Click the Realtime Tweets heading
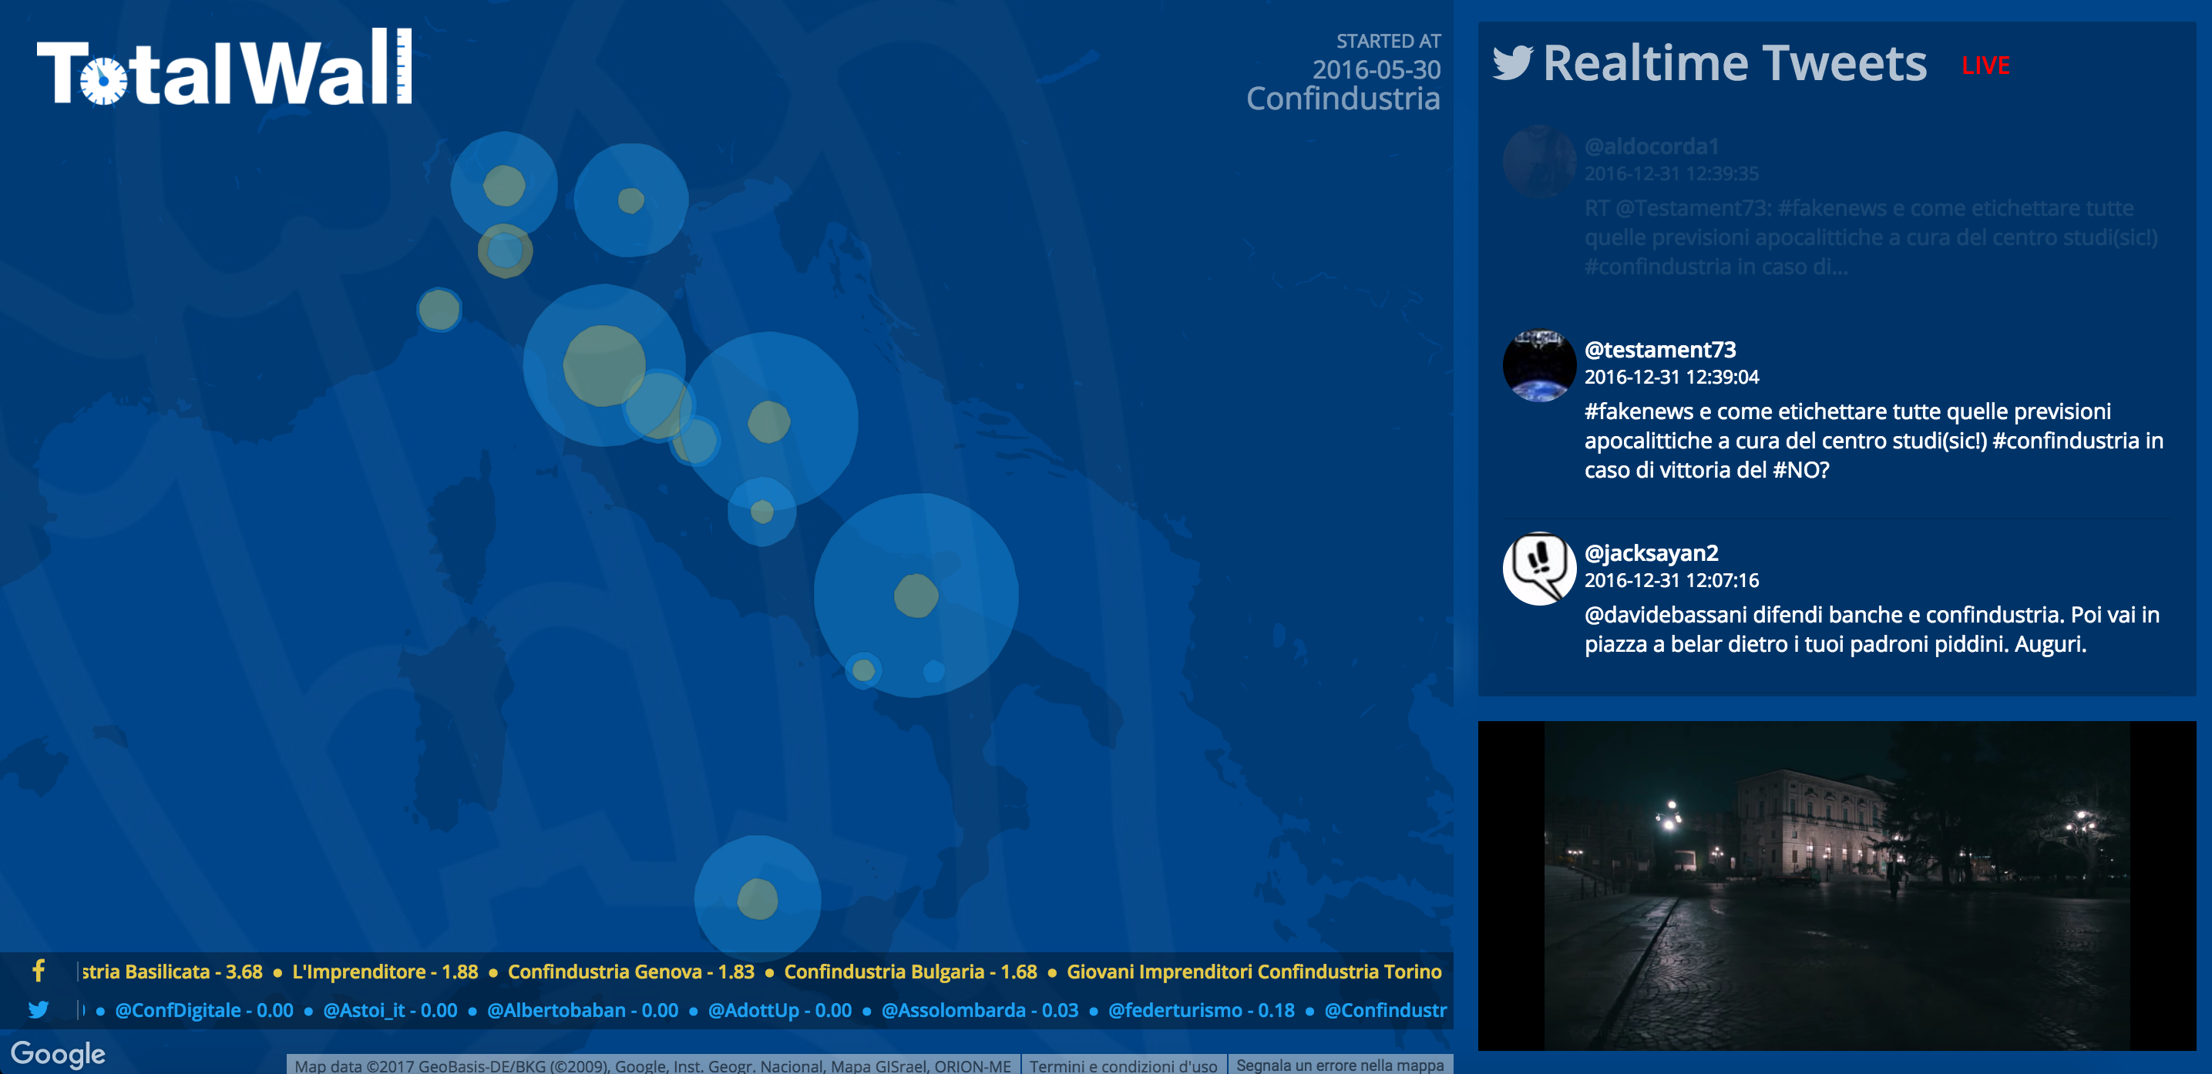This screenshot has height=1074, width=2212. 1735,62
